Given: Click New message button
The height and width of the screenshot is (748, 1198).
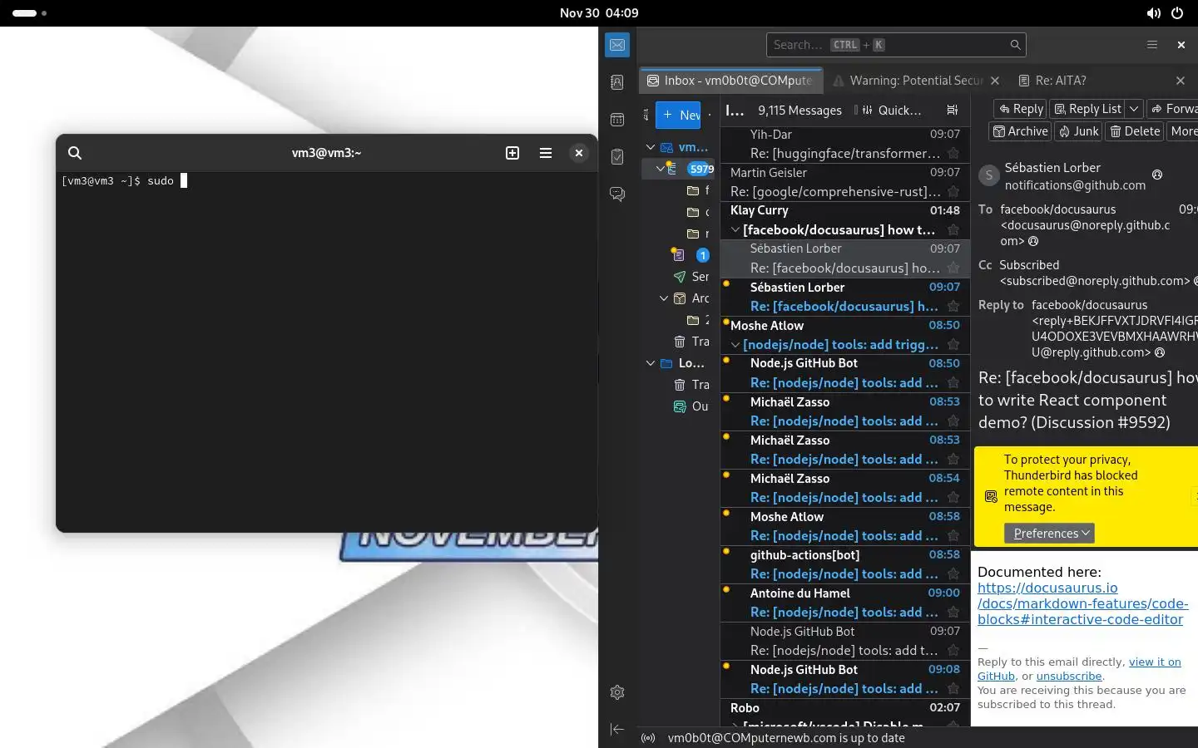Looking at the screenshot, I should click(678, 115).
